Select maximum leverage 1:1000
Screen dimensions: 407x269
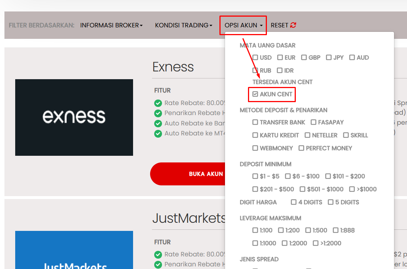[x=255, y=243]
